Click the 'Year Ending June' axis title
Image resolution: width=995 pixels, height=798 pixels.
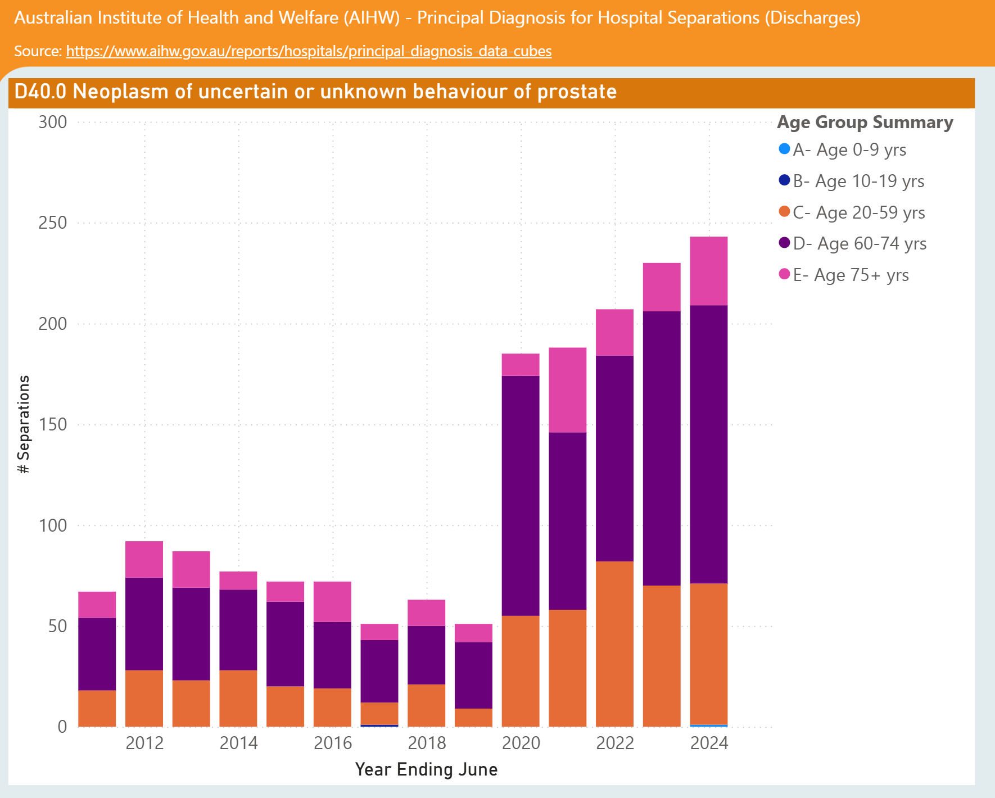coord(426,769)
